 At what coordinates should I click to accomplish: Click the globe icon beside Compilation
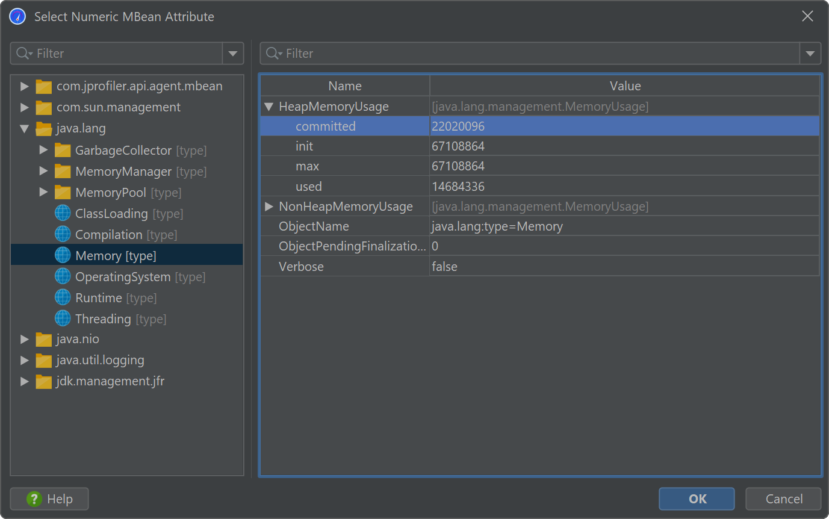pos(63,235)
